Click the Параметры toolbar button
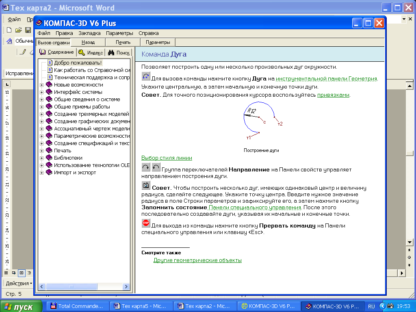416x312 pixels. point(158,42)
